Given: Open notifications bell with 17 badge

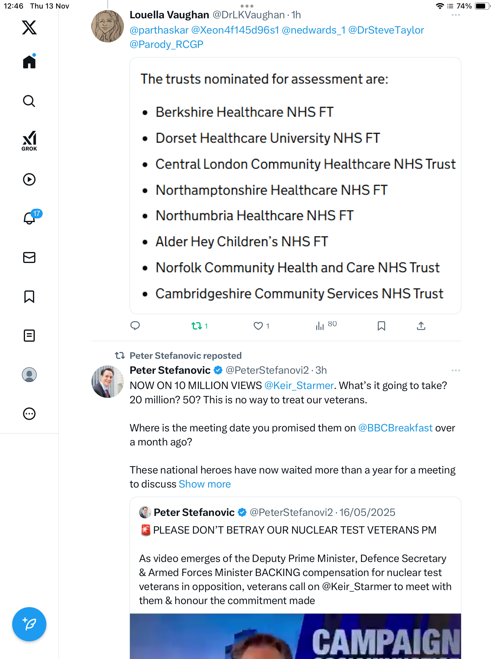Looking at the screenshot, I should click(x=30, y=218).
